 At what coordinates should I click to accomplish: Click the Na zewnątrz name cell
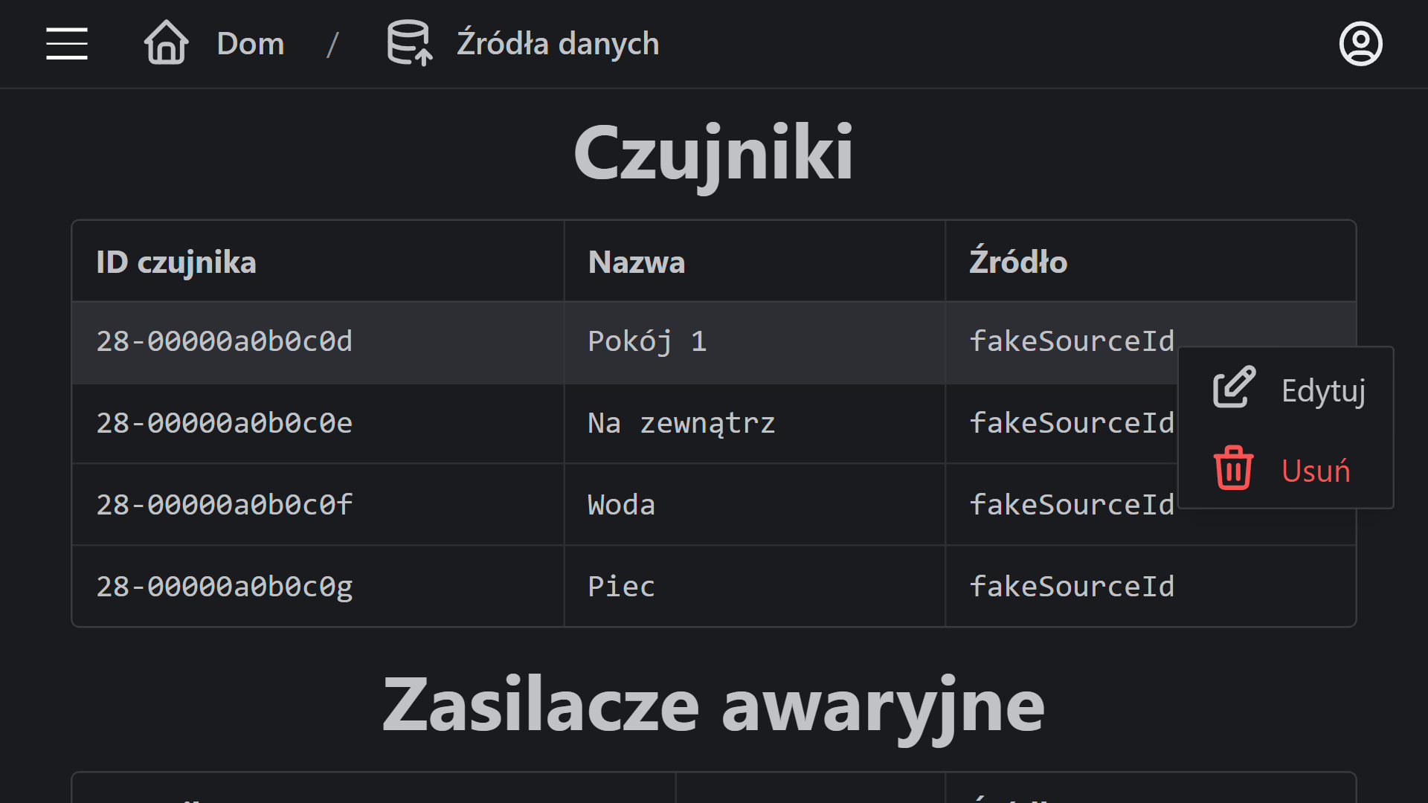click(x=754, y=424)
